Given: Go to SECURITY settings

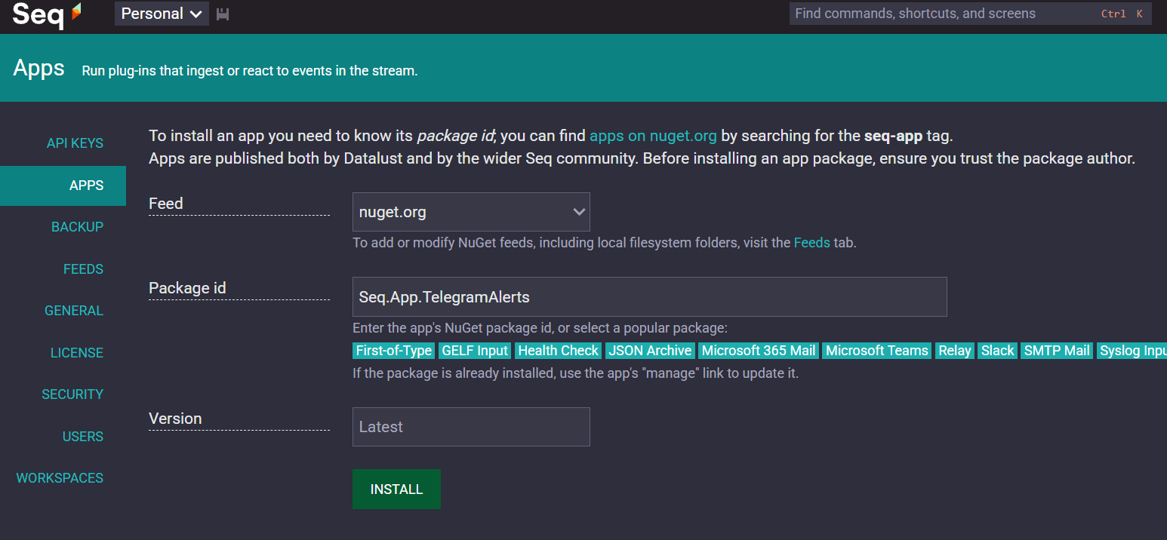Looking at the screenshot, I should (72, 394).
